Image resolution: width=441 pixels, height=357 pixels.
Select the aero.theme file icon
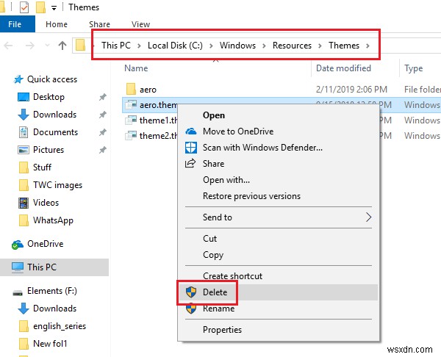point(131,105)
